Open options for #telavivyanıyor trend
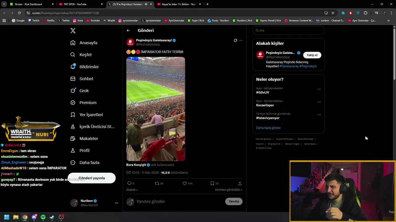The height and width of the screenshot is (222, 396). (x=319, y=115)
